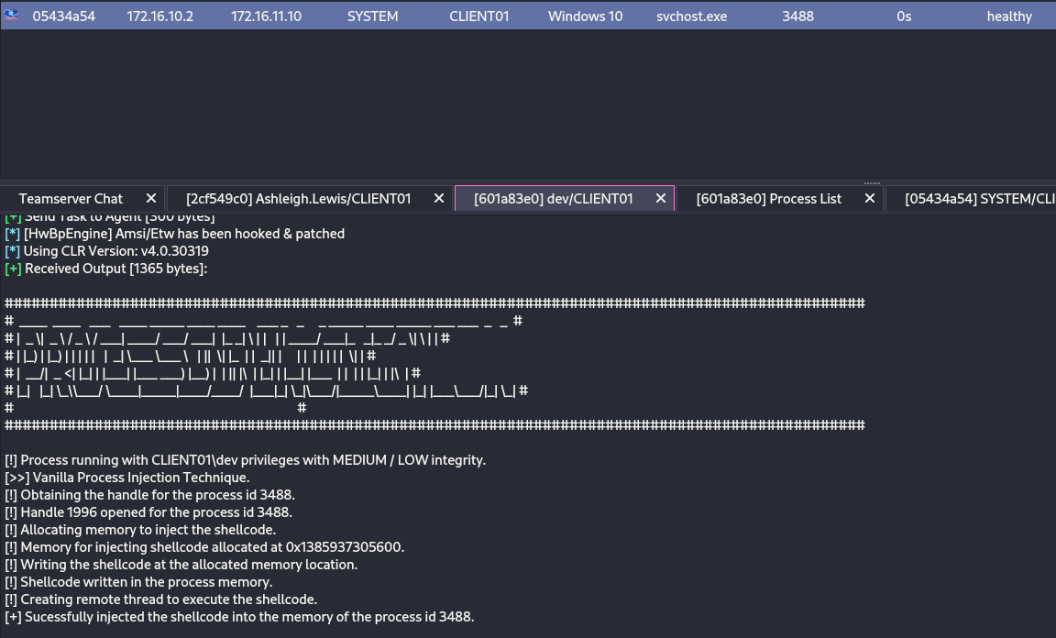Close the Ashleigh.Lewis/CLIENT01 tab
The width and height of the screenshot is (1056, 638).
(x=439, y=199)
